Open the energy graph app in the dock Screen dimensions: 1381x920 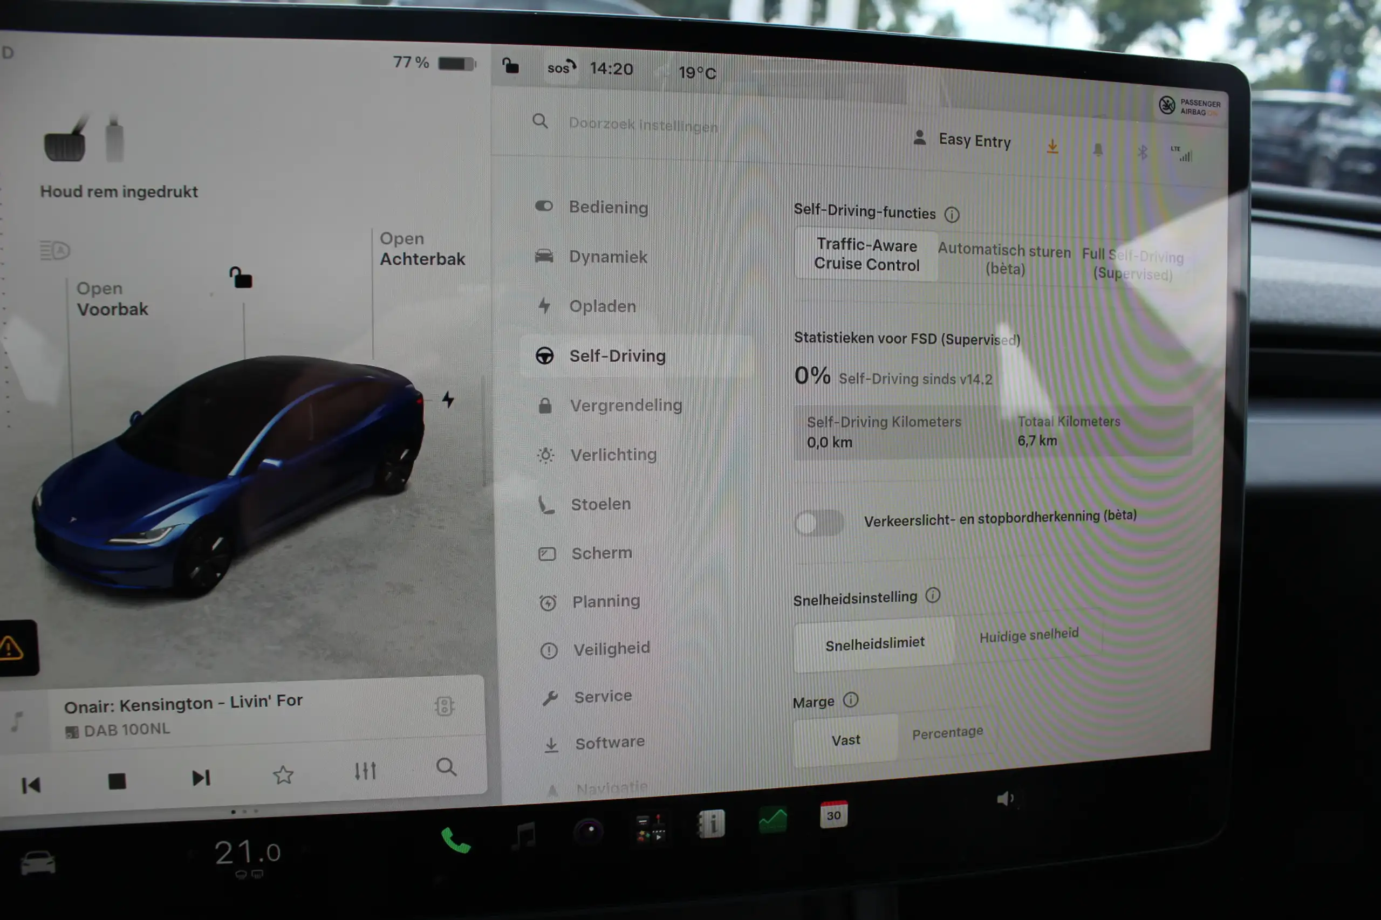coord(772,819)
